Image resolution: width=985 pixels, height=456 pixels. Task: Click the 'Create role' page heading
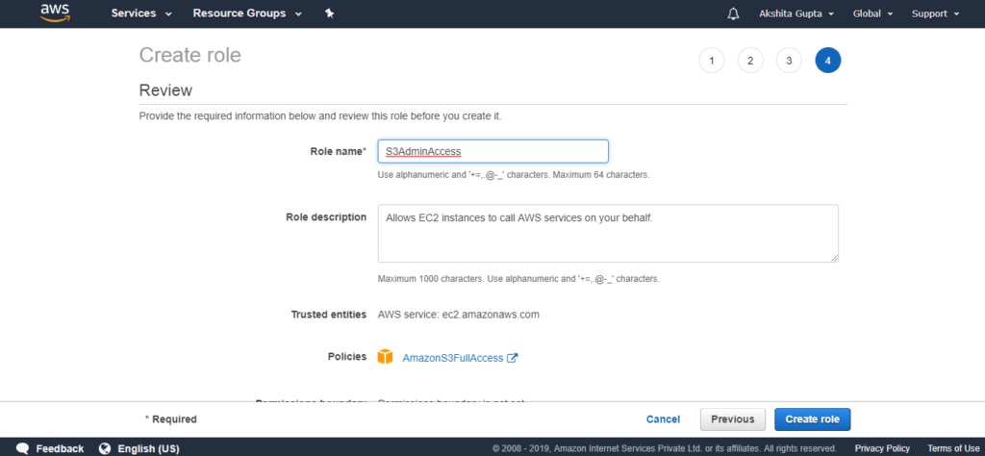pos(189,55)
